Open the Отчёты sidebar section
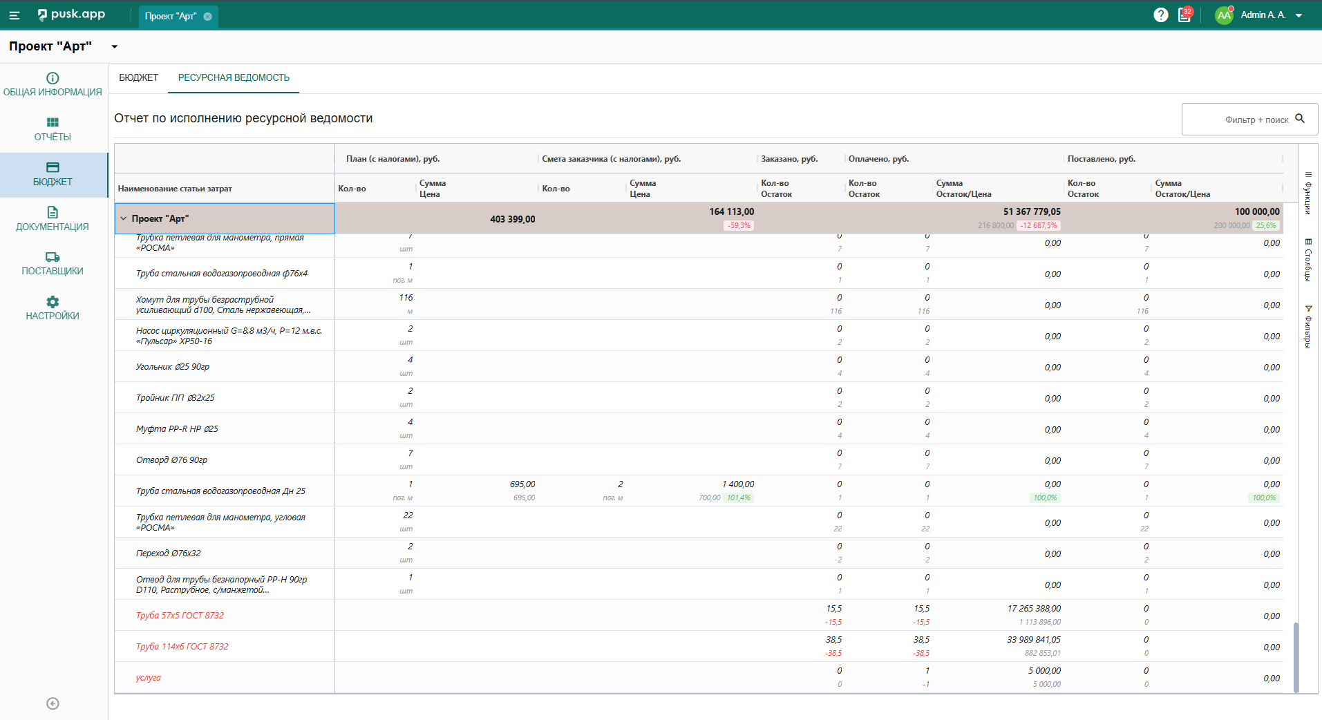1322x720 pixels. coord(53,129)
